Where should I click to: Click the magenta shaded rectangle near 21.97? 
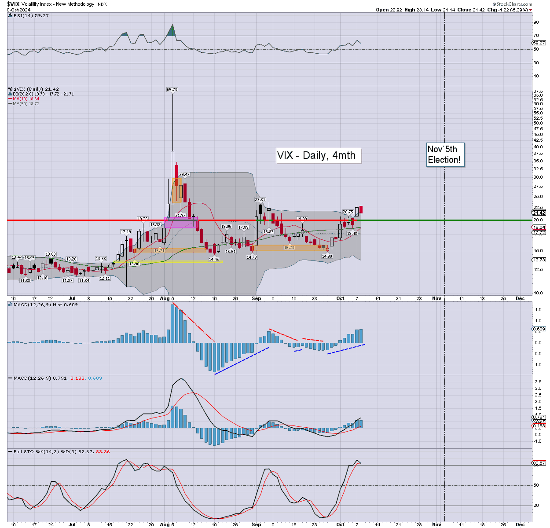pyautogui.click(x=180, y=222)
